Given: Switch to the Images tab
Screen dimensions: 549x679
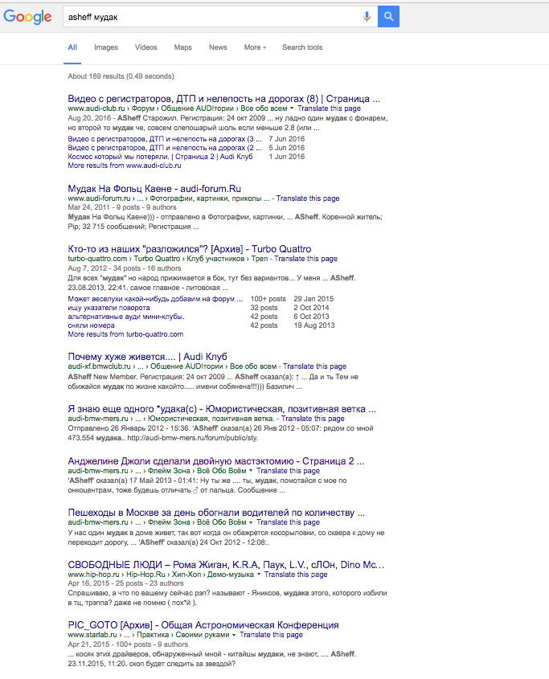Looking at the screenshot, I should (106, 47).
